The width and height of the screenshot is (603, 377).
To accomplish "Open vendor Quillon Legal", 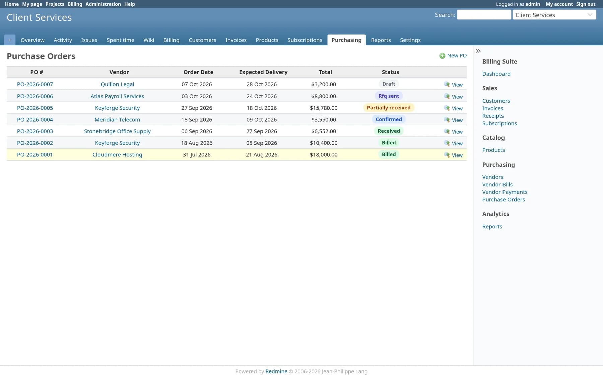I will point(117,84).
